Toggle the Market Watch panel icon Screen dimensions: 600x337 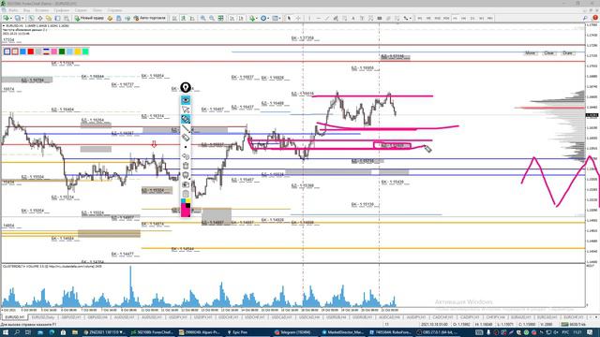tap(31, 18)
